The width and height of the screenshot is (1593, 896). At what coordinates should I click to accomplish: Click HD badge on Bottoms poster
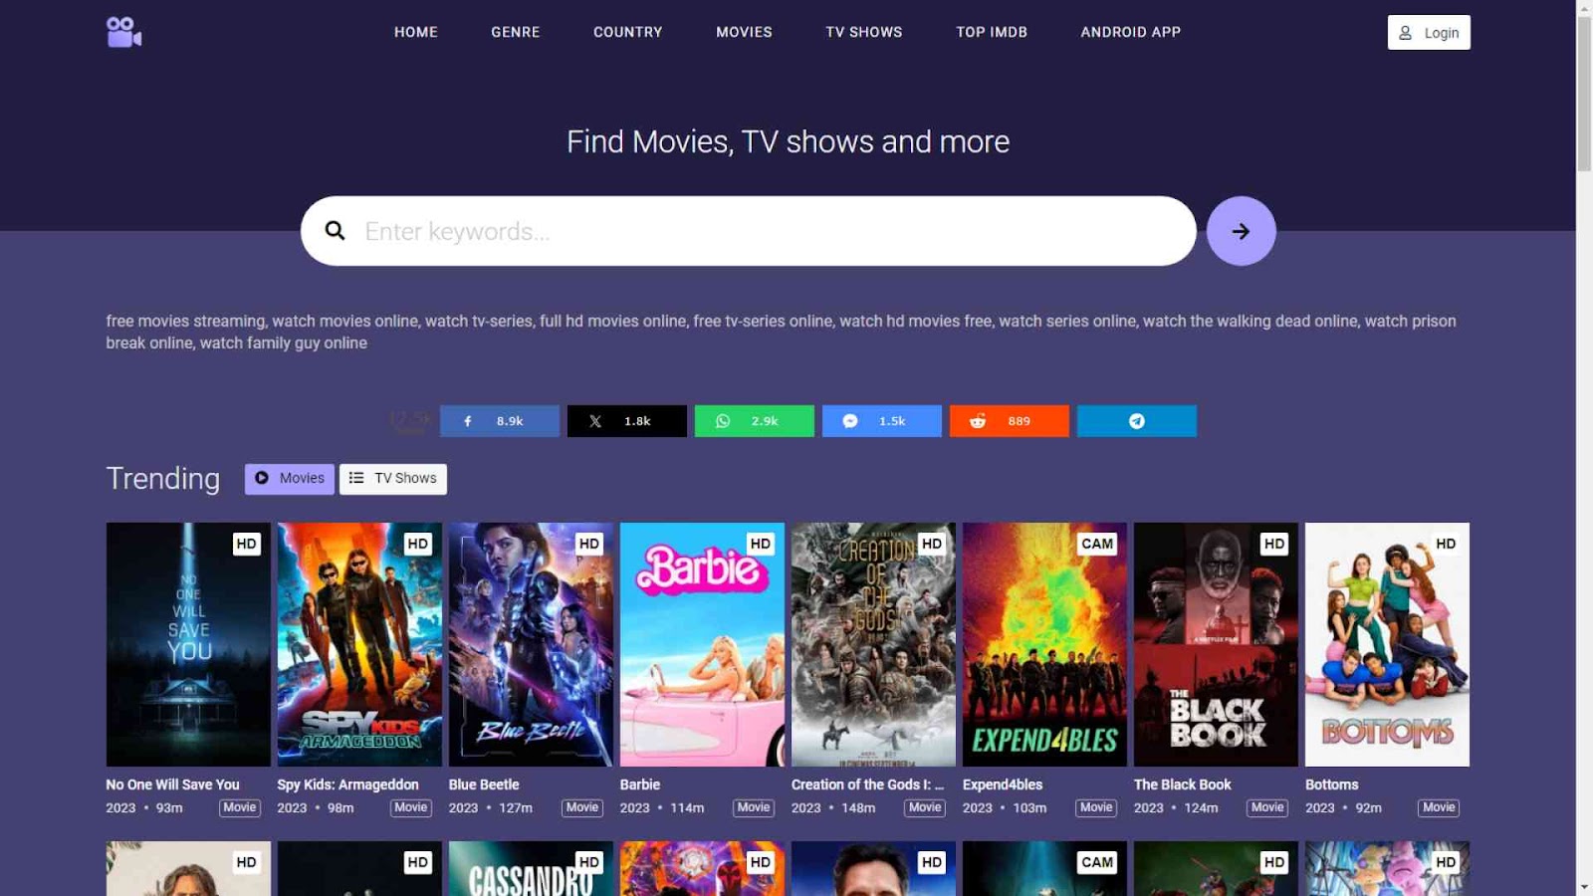tap(1446, 544)
